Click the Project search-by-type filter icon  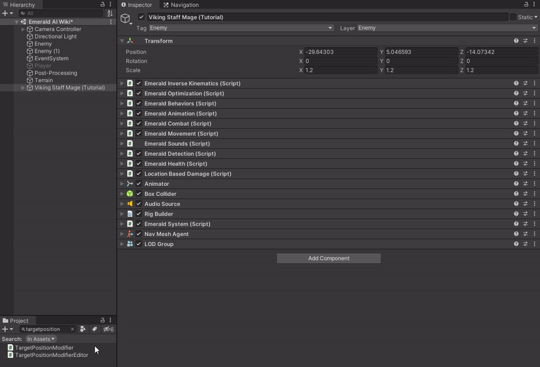(x=83, y=329)
